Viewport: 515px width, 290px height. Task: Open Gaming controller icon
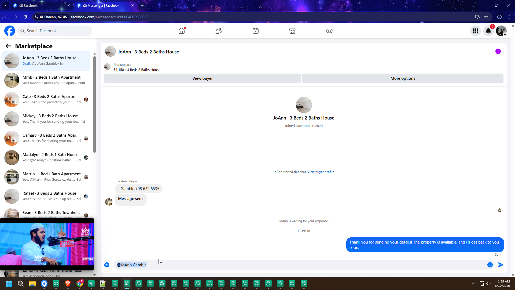(x=329, y=31)
